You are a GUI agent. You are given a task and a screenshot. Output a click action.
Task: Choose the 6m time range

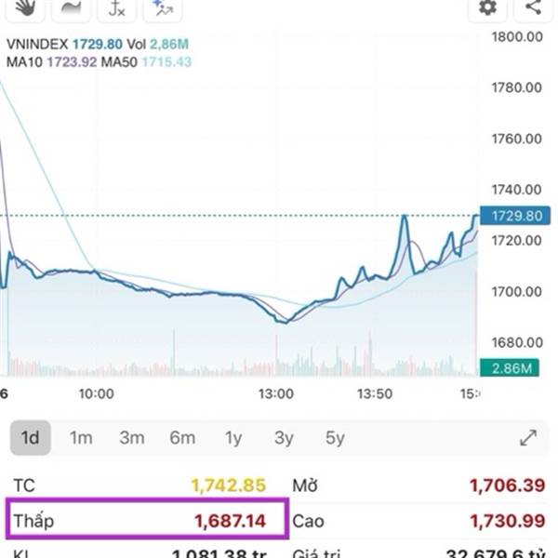[182, 438]
